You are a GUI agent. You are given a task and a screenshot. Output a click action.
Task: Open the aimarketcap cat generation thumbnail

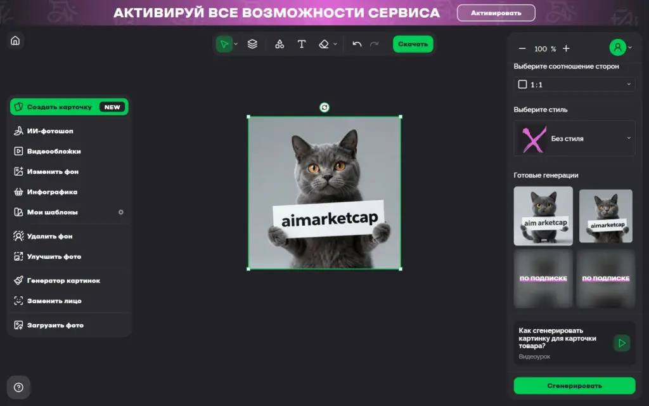coord(605,216)
